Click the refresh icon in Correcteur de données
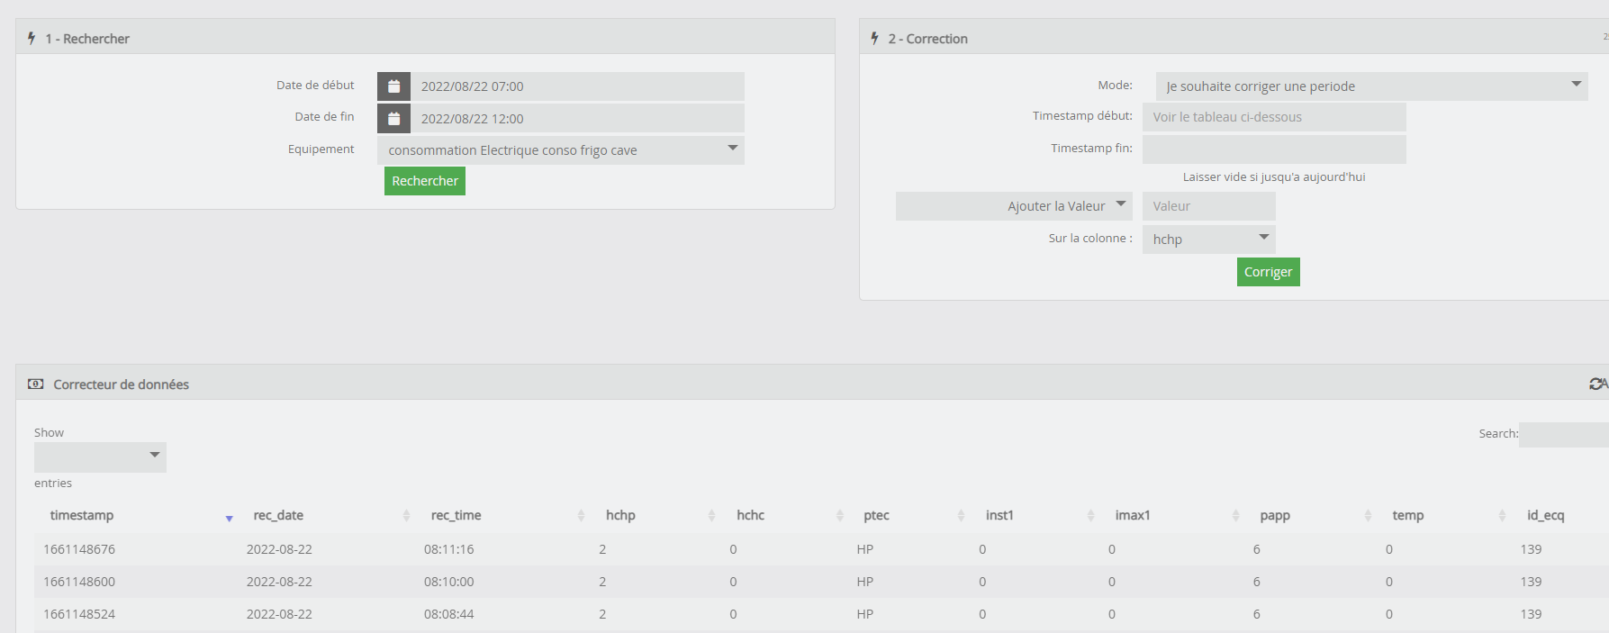This screenshot has width=1609, height=633. point(1595,384)
